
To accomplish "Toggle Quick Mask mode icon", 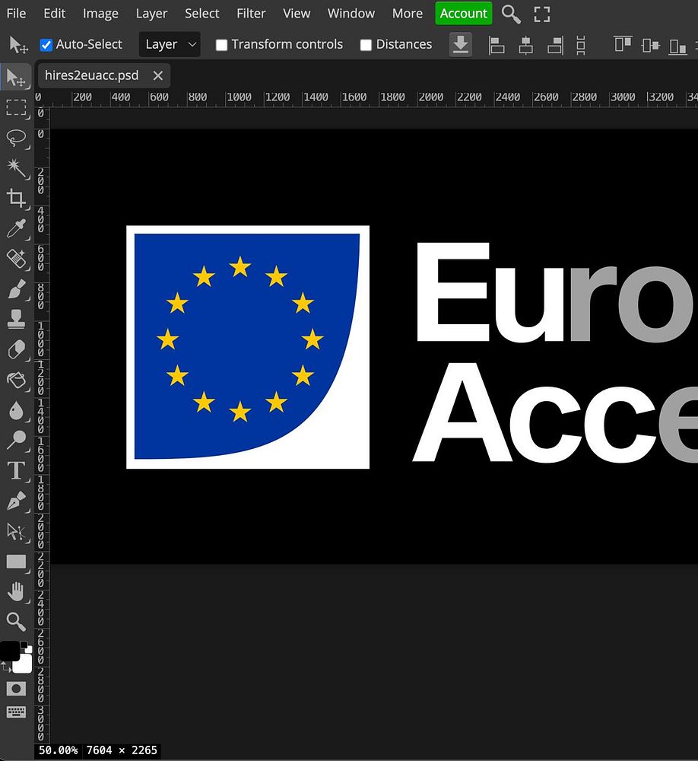I will [x=16, y=689].
